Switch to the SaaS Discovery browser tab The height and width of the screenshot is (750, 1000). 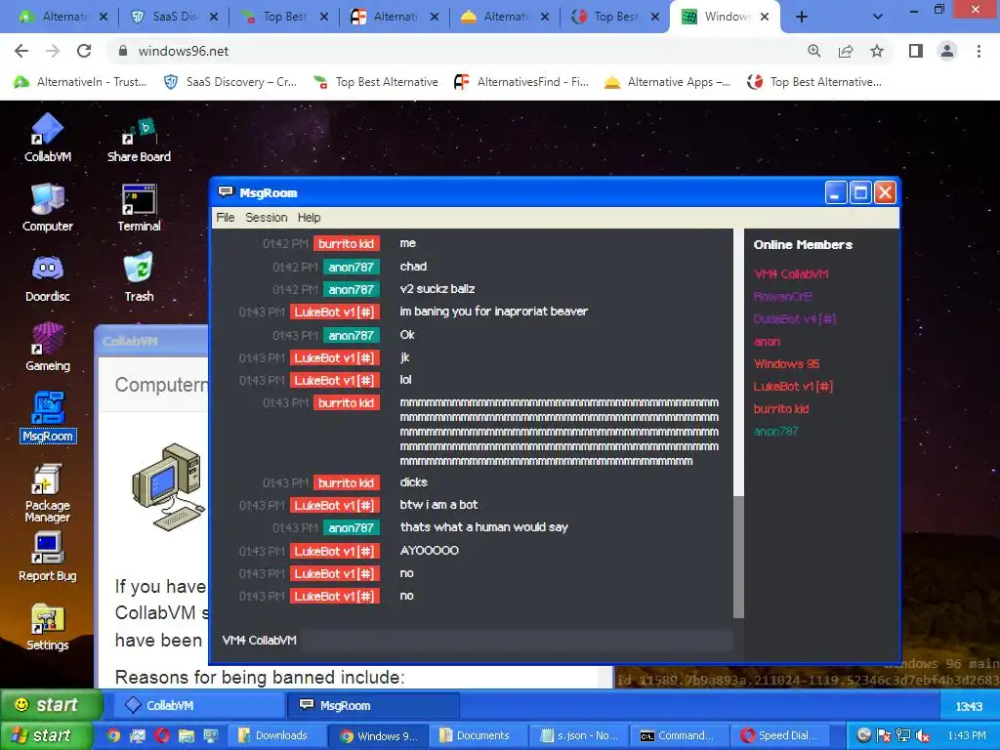coord(173,18)
